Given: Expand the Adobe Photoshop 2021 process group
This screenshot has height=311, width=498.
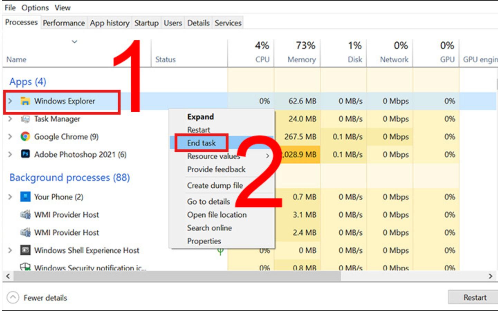Looking at the screenshot, I should click(10, 154).
